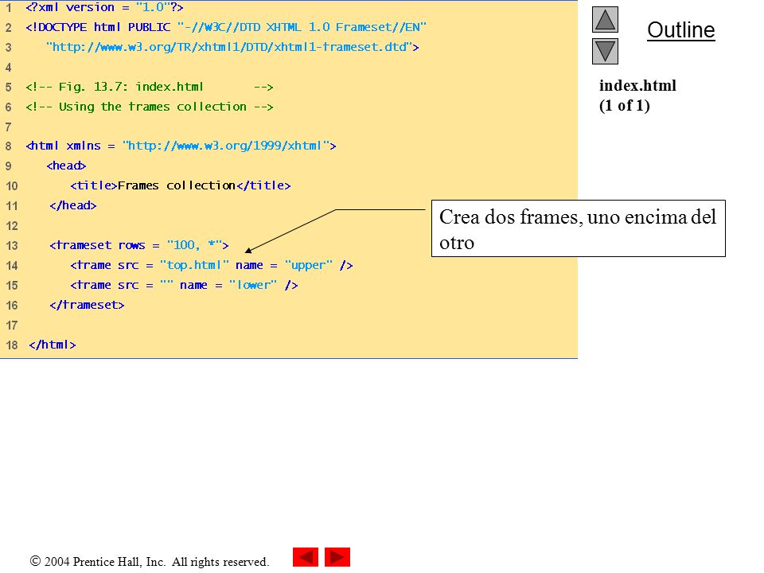Click the up triangle outline button

(x=605, y=19)
